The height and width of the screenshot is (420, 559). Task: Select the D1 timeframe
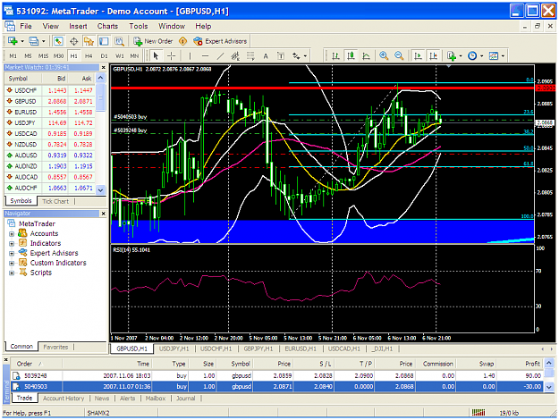pos(104,56)
